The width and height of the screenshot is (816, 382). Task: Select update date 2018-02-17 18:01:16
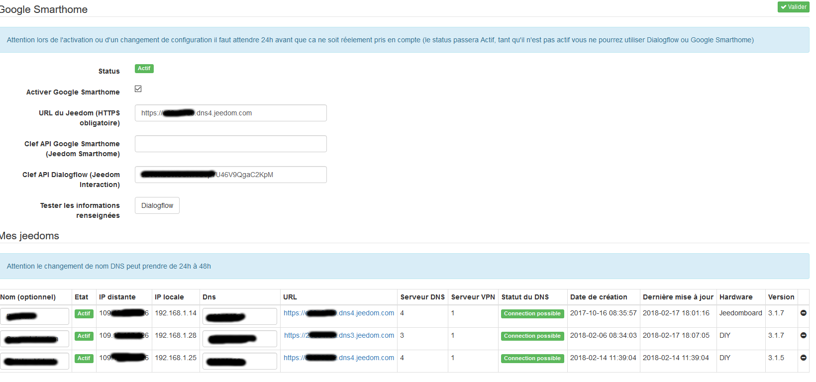click(676, 313)
